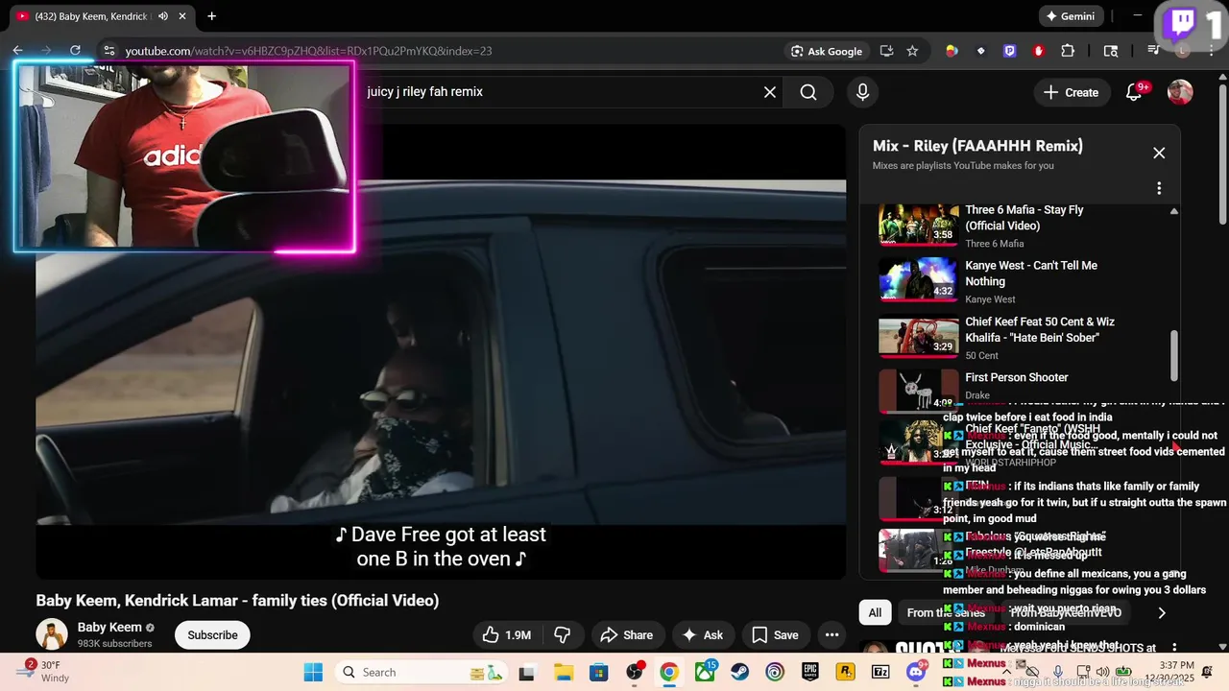This screenshot has height=691, width=1229.
Task: Open Epic Games Launcher from taskbar
Action: pyautogui.click(x=810, y=672)
